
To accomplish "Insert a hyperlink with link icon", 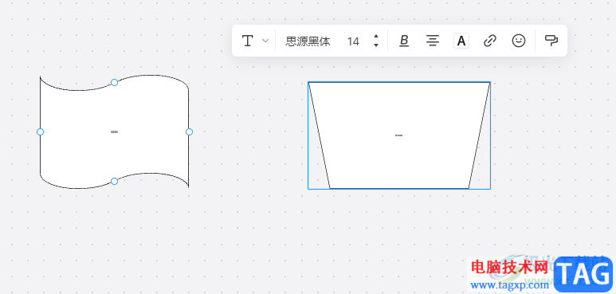I will 490,41.
